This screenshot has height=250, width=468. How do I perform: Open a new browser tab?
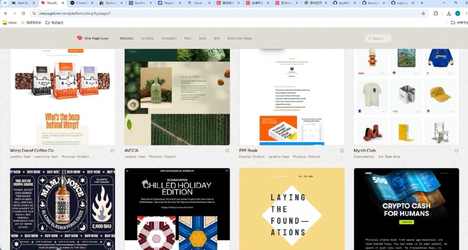click(x=422, y=3)
